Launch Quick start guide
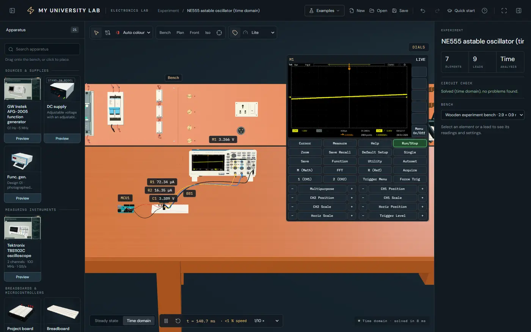The width and height of the screenshot is (531, 332). coord(461,11)
